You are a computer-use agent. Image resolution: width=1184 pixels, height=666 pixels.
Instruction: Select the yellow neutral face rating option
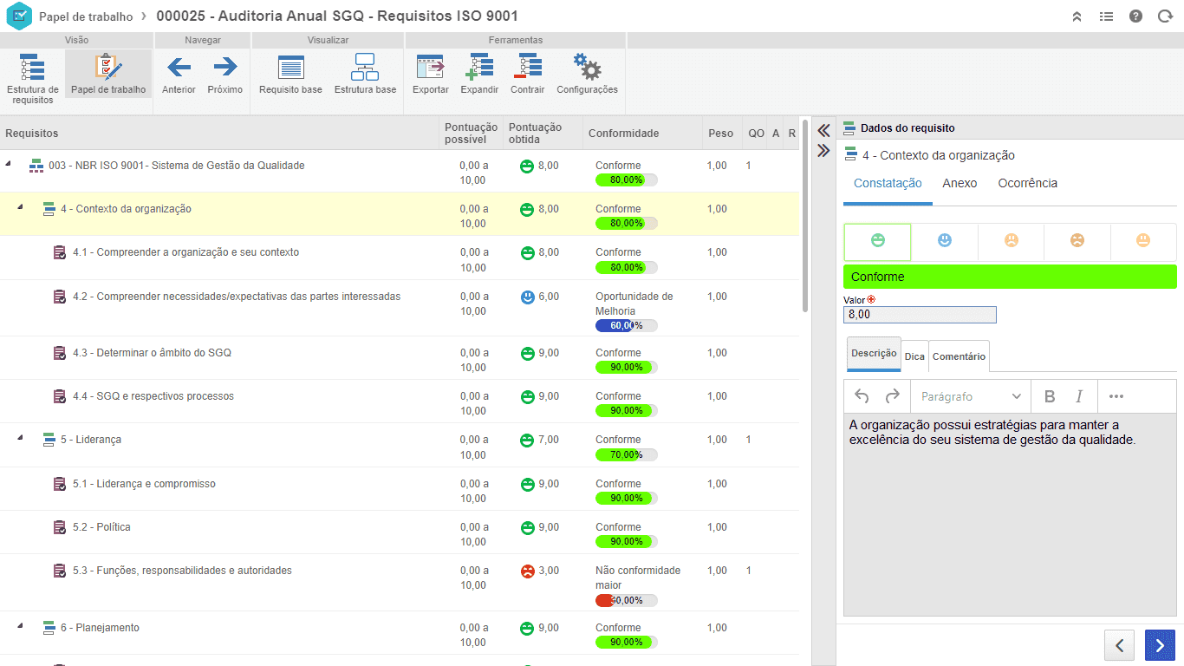point(1144,241)
